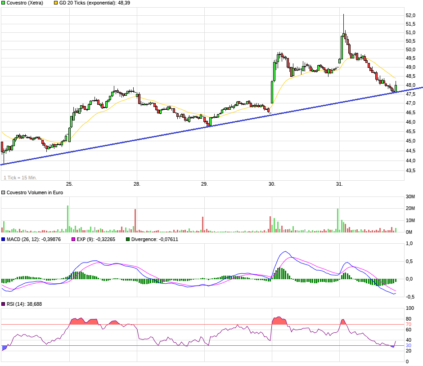
Task: Click the '28.' date axis label
Action: click(x=137, y=184)
